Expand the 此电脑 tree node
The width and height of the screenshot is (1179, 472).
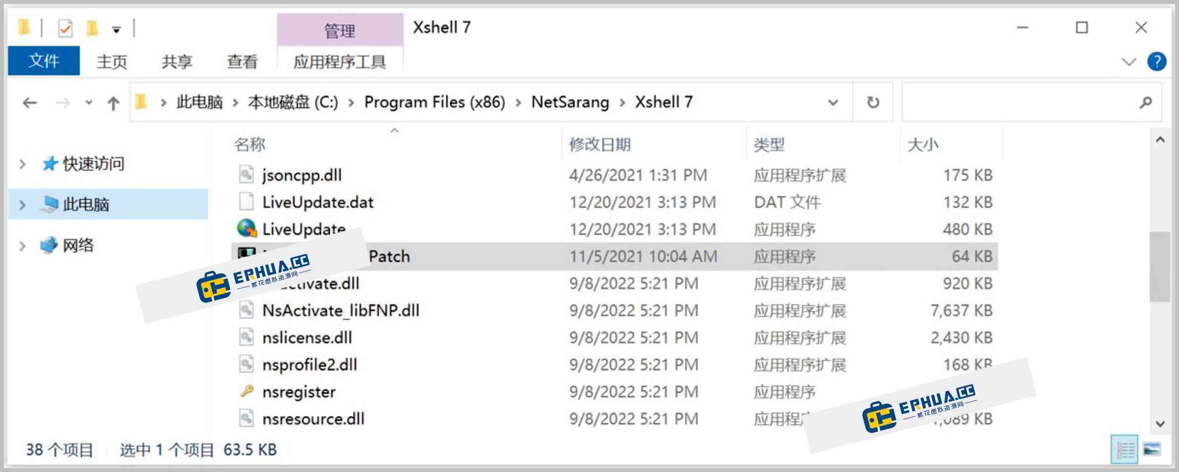(x=22, y=205)
